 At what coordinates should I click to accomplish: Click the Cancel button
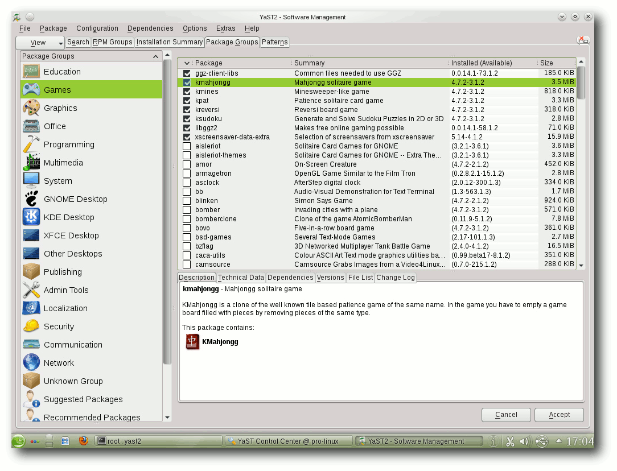pos(506,415)
